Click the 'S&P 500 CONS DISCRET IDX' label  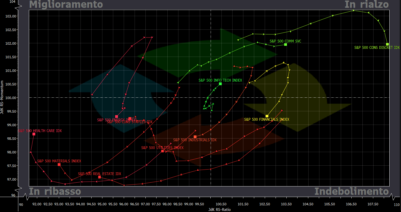pyautogui.click(x=377, y=48)
